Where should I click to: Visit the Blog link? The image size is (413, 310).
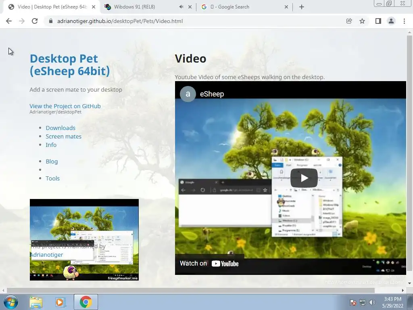pos(52,161)
